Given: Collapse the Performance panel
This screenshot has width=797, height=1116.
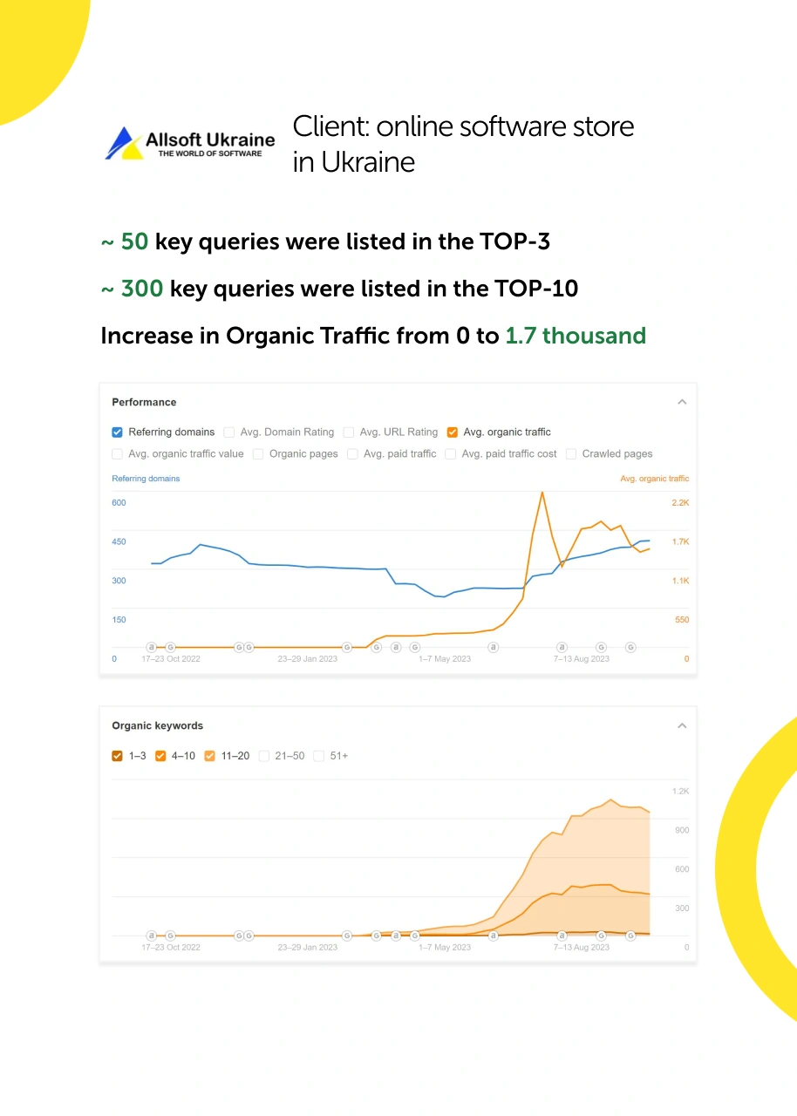Looking at the screenshot, I should click(682, 402).
